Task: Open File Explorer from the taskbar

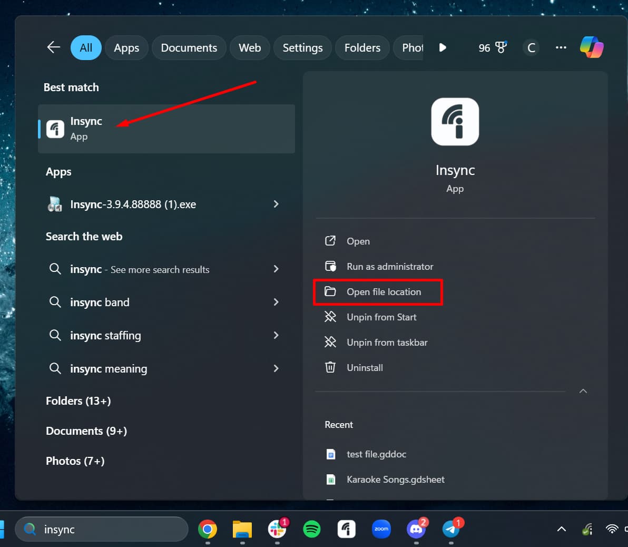Action: [x=242, y=530]
